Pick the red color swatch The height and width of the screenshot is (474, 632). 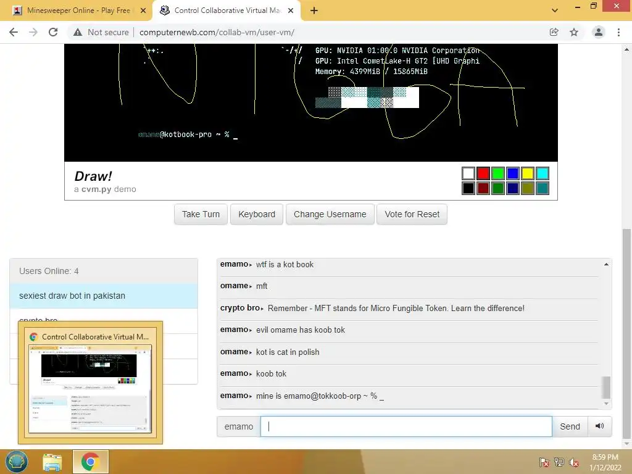483,173
